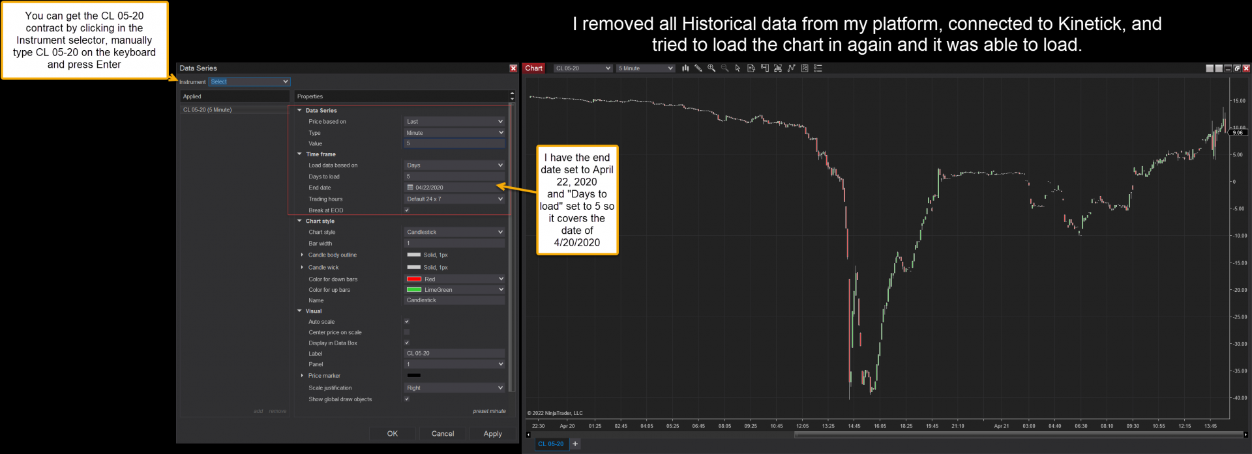Toggle the Break at EOD checkbox

click(x=407, y=210)
